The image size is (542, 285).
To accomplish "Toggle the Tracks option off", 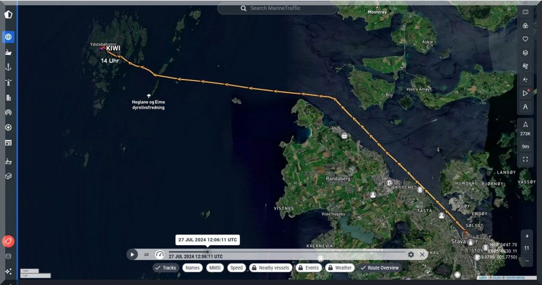I will pyautogui.click(x=166, y=268).
